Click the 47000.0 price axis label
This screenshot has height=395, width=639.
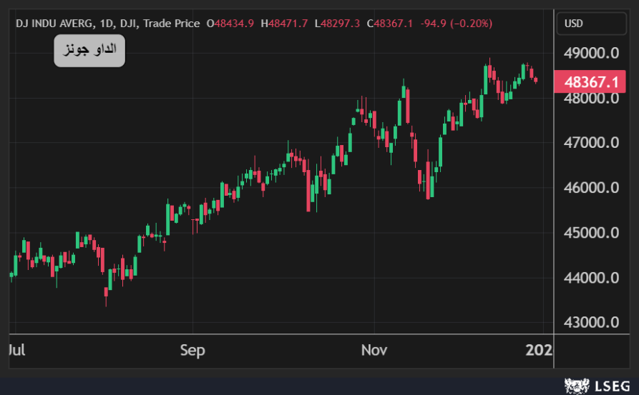[591, 144]
